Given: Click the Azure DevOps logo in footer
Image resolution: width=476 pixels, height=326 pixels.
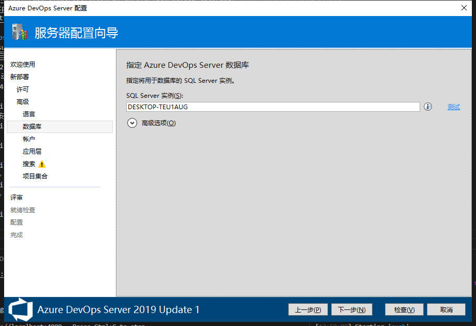Looking at the screenshot, I should click(x=21, y=309).
